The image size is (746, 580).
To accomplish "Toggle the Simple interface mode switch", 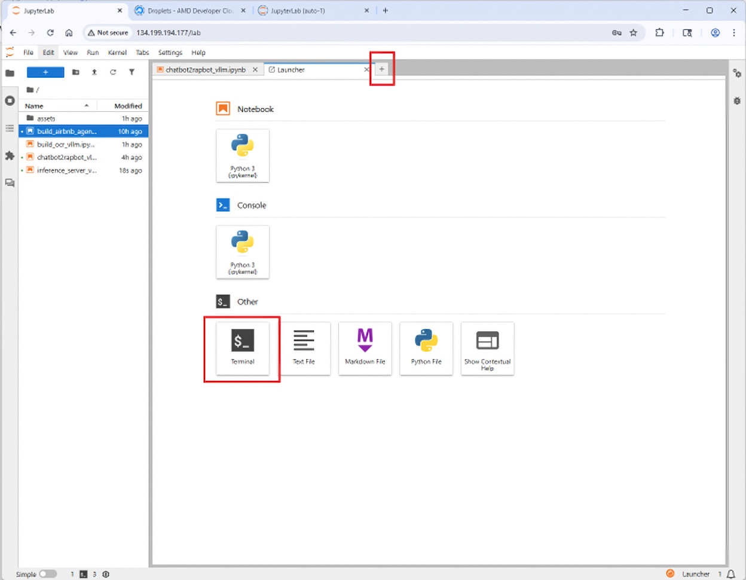I will [48, 574].
